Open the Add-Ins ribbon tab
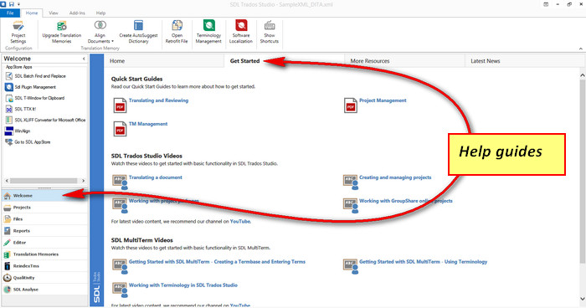The image size is (586, 308). point(77,13)
